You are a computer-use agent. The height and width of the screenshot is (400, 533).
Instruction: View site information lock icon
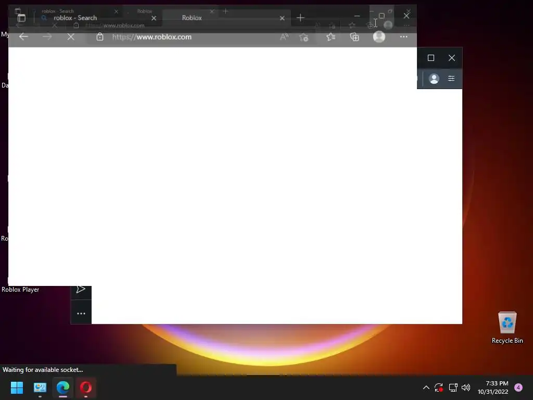[99, 37]
